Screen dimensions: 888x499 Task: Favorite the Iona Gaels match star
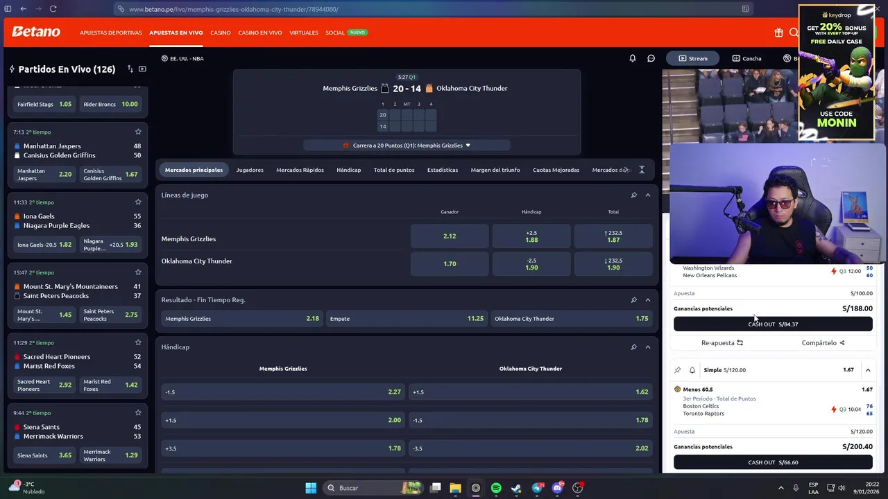[x=138, y=202]
